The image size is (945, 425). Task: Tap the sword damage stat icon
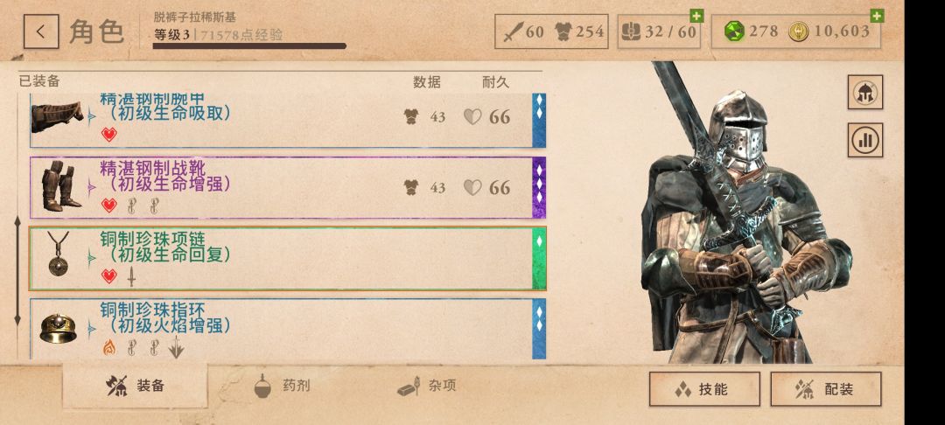(513, 31)
